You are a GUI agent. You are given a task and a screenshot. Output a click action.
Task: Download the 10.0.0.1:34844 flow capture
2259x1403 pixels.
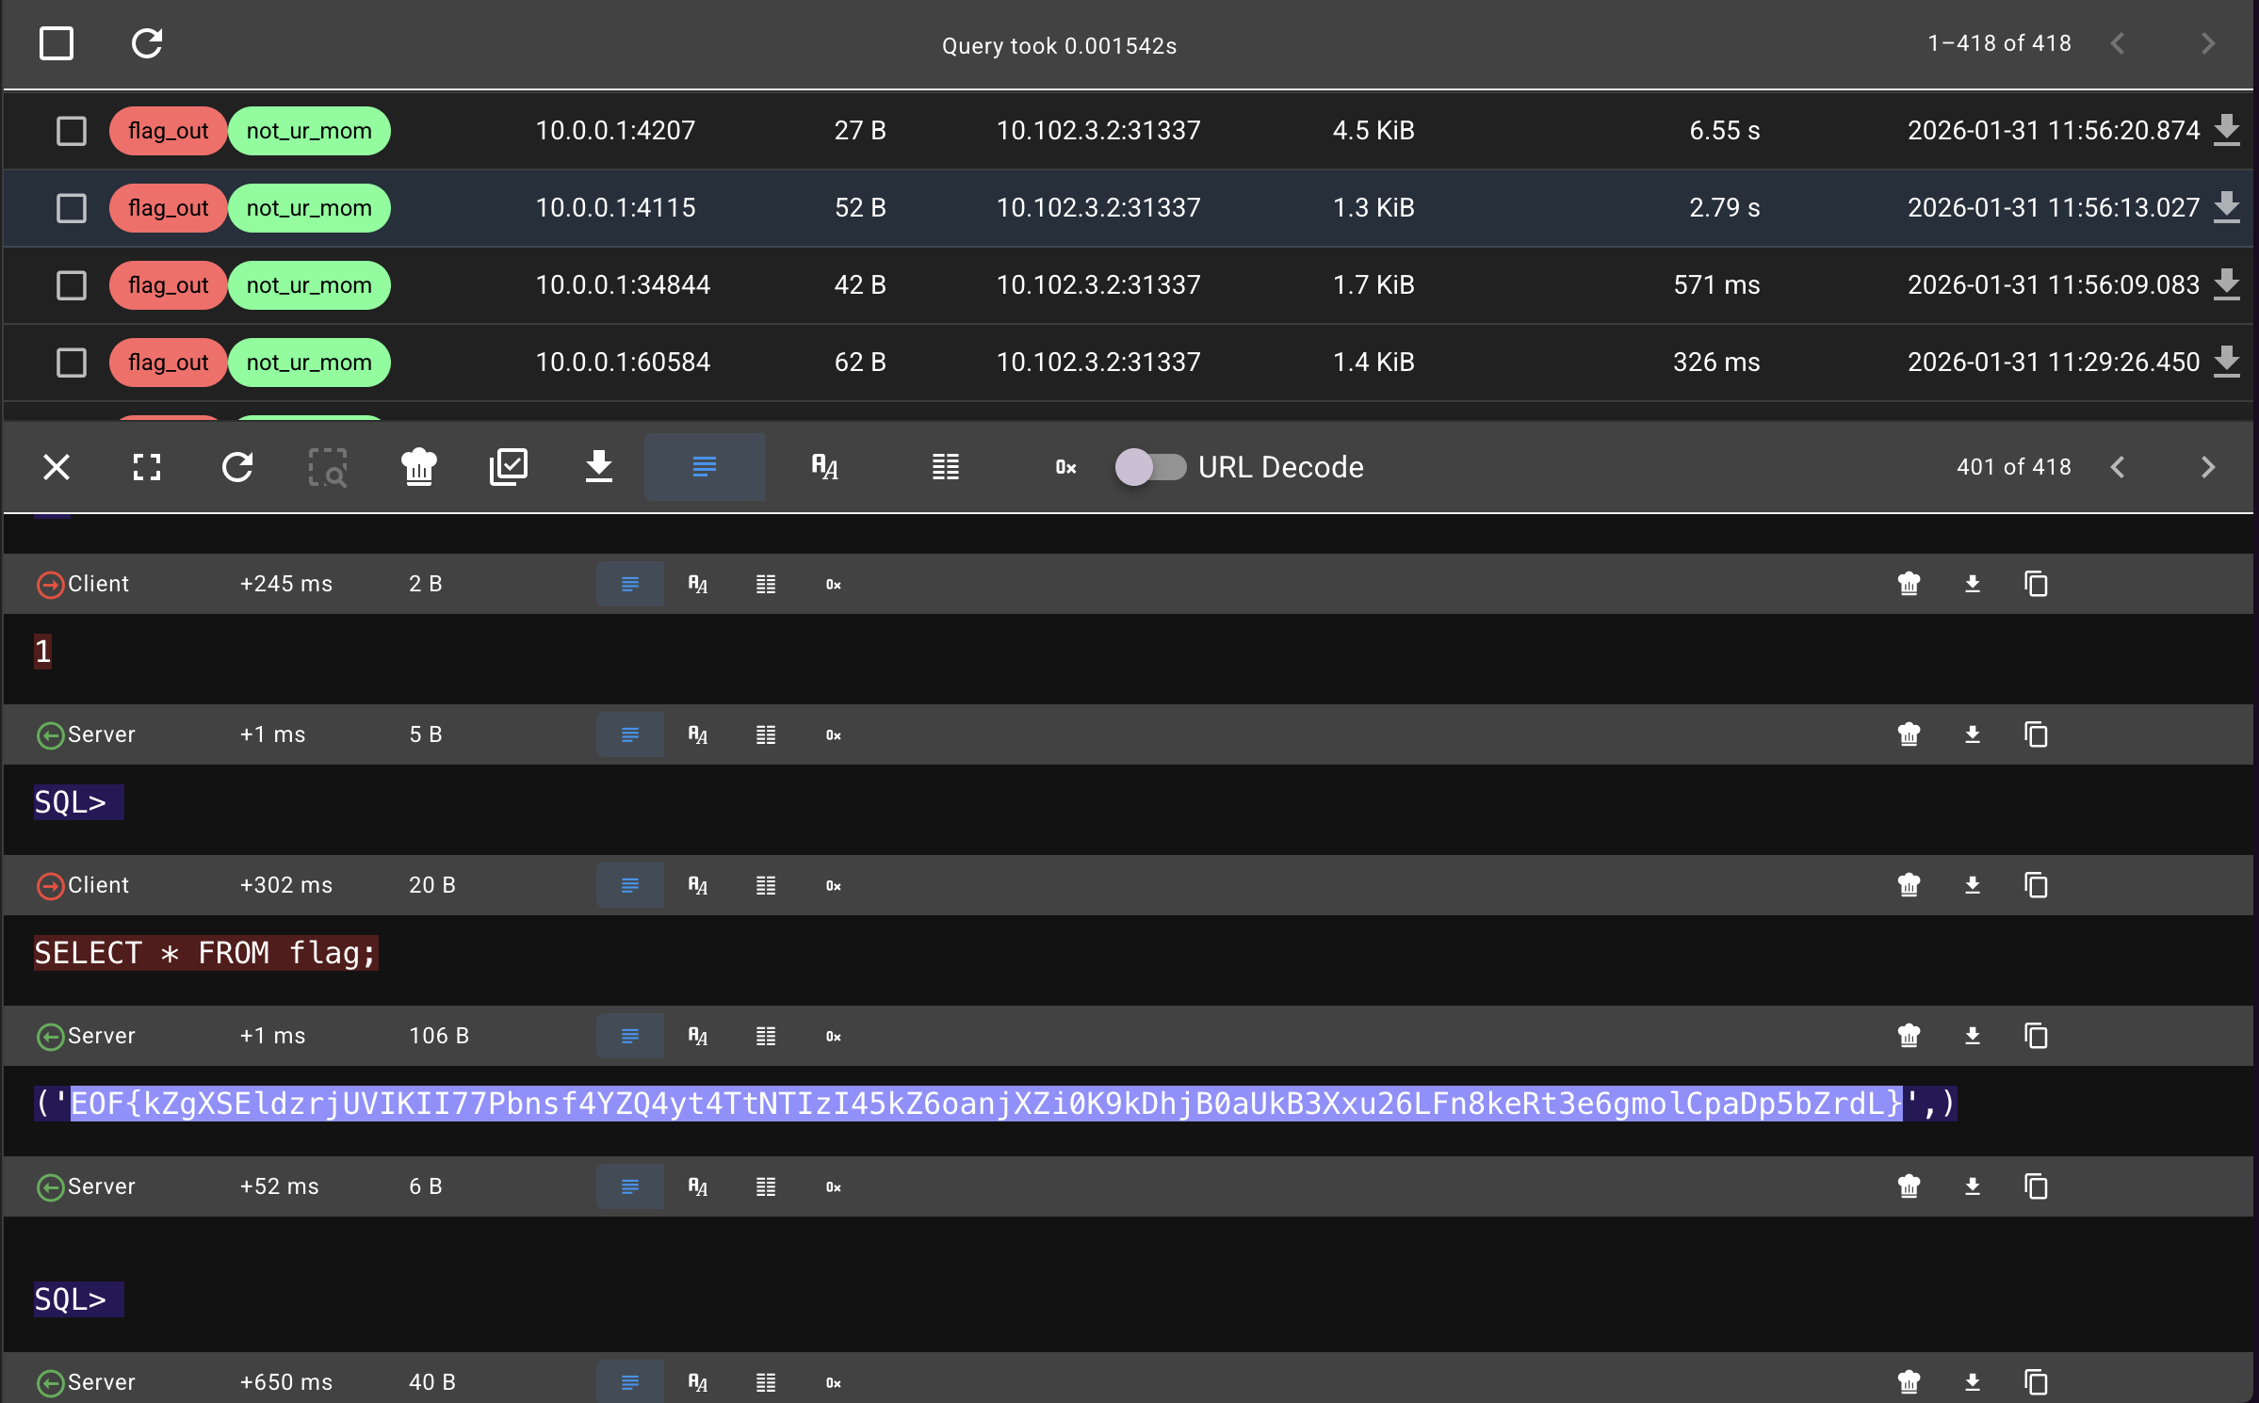click(x=2227, y=284)
